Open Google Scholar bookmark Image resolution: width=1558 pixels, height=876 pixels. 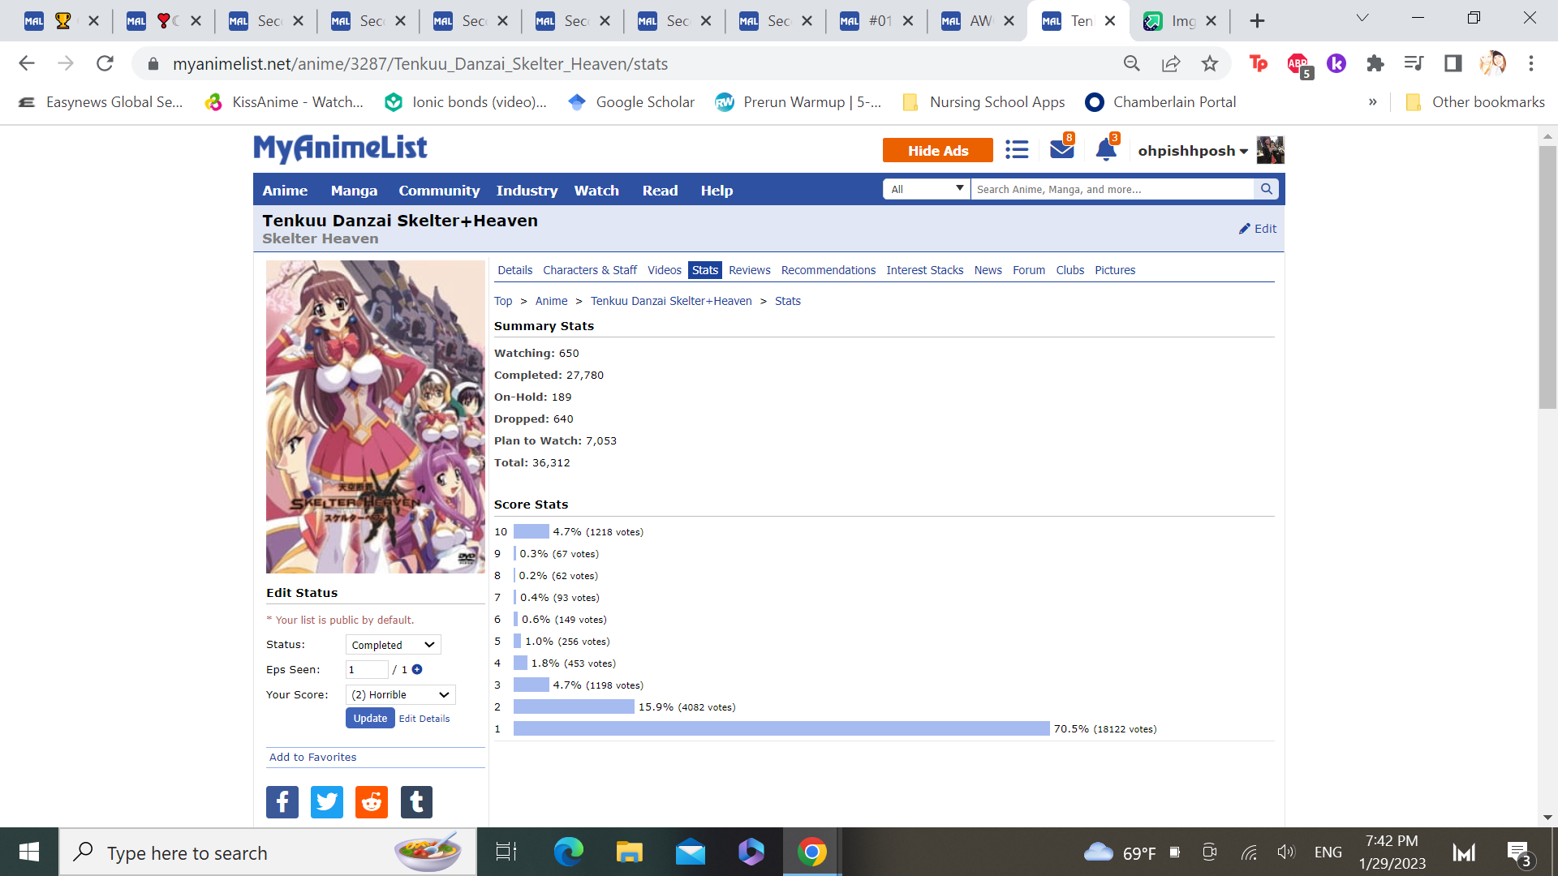coord(631,102)
